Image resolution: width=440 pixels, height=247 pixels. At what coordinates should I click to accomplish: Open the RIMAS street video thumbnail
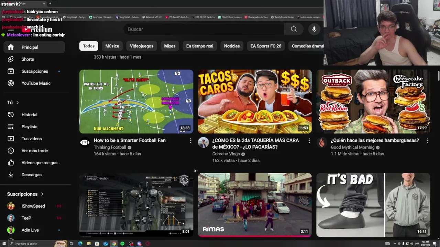click(x=255, y=205)
